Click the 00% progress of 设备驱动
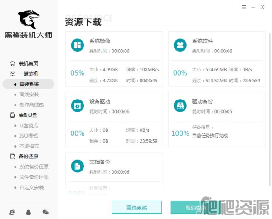This screenshot has width=272, height=219. pos(78,133)
